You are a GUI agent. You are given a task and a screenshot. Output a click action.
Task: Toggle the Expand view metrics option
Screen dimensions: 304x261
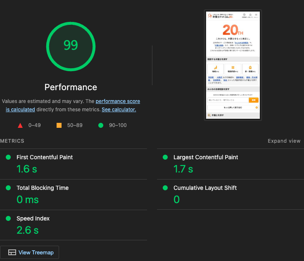(284, 141)
